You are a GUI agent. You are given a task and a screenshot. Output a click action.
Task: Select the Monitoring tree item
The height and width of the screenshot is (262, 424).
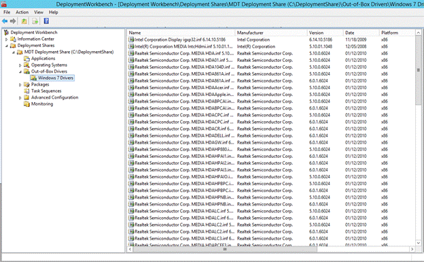(x=42, y=104)
